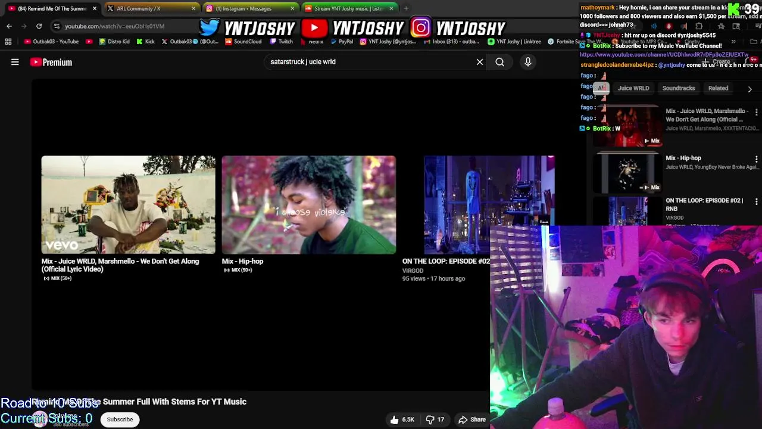Image resolution: width=762 pixels, height=429 pixels.
Task: Open options menu for Juice WRLD Marshmello mix
Action: 756,112
